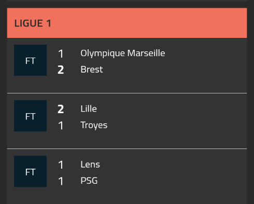Click Lille's bold score of 2

(x=61, y=109)
